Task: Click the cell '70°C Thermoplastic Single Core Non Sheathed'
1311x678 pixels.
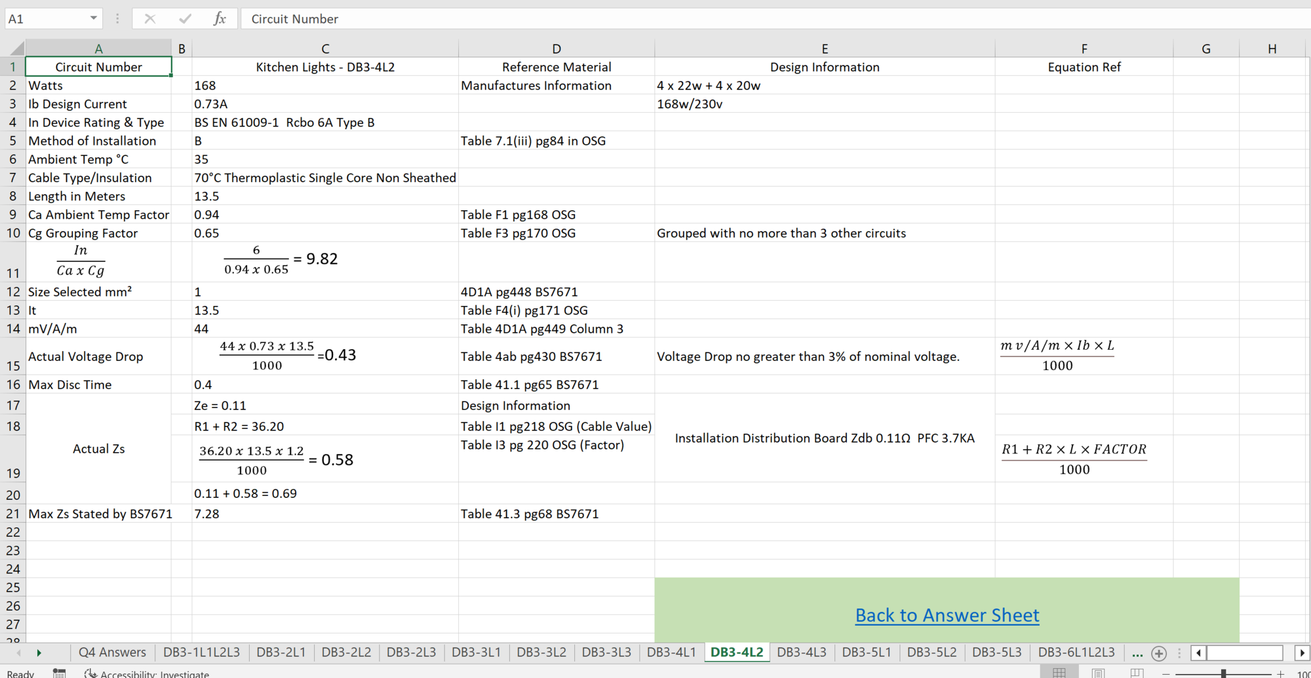Action: 325,178
